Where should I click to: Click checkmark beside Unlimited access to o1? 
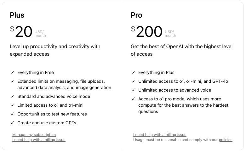click(x=133, y=81)
